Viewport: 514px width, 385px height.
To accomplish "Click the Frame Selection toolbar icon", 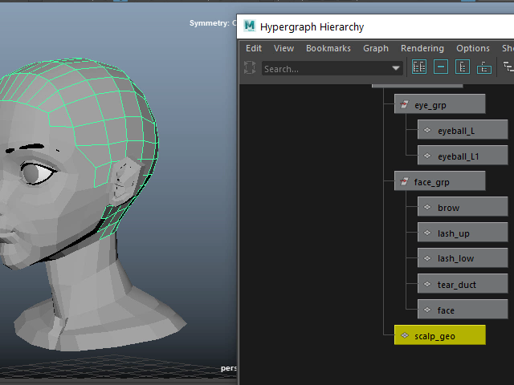I will 441,68.
